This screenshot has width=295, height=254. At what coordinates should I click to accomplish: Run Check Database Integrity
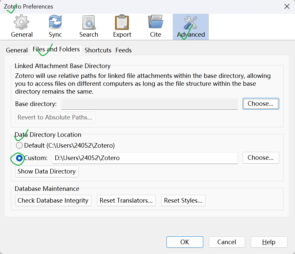pyautogui.click(x=53, y=201)
